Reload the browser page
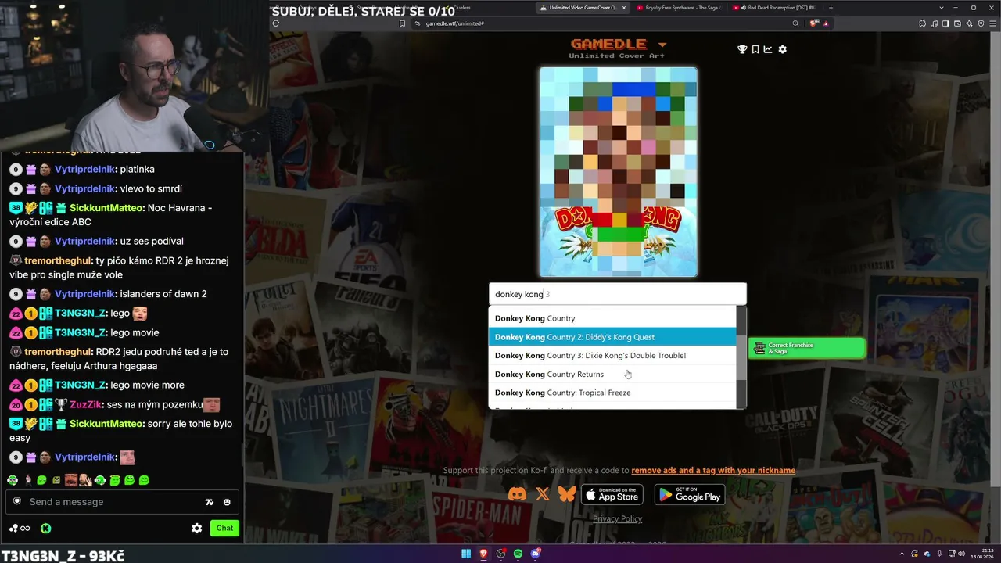Viewport: 1001px width, 563px height. pos(276,23)
